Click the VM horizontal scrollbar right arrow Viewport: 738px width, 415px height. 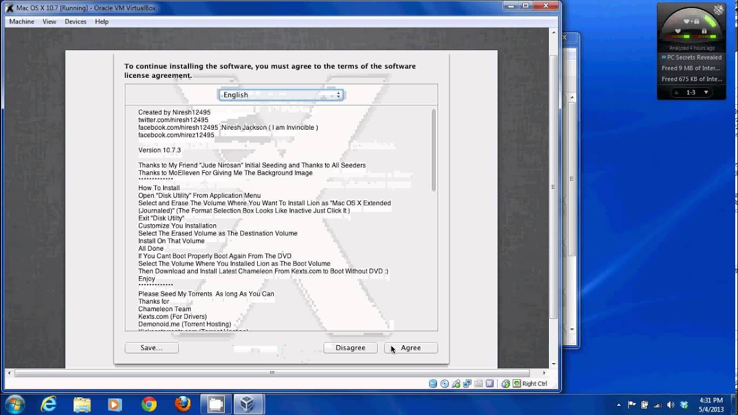coord(544,373)
